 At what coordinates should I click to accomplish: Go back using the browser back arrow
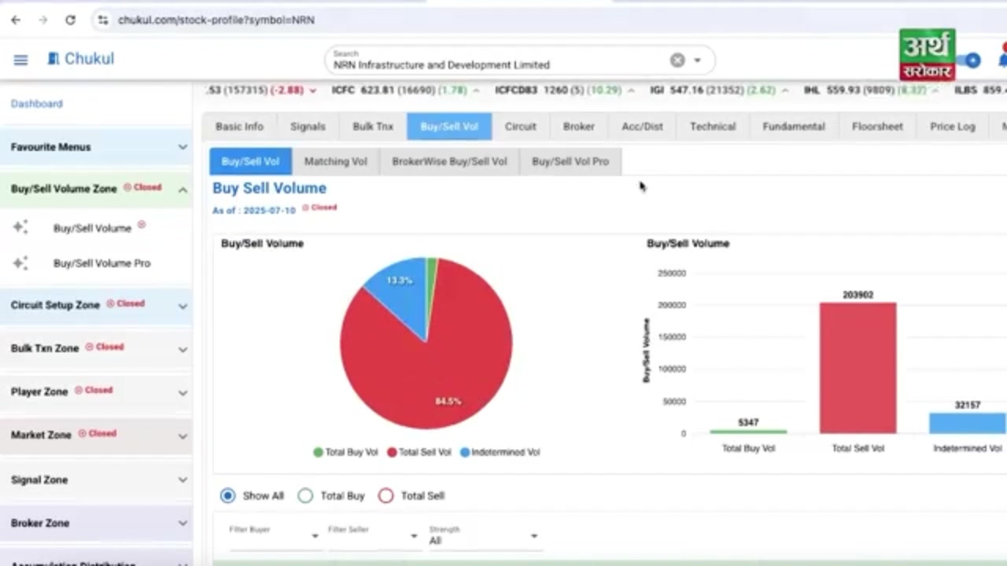[x=16, y=20]
